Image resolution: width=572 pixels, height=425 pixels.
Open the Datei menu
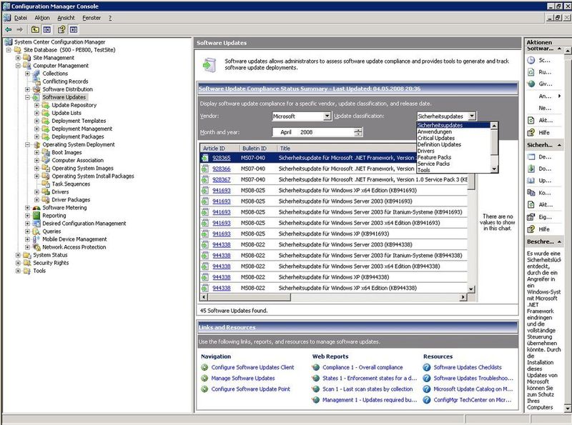tap(21, 18)
